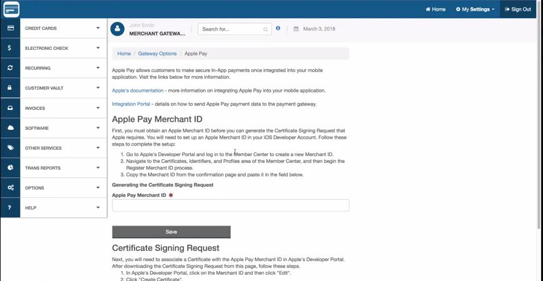Open the Integration Portal link
Viewport: 543px width, 281px height.
(131, 104)
